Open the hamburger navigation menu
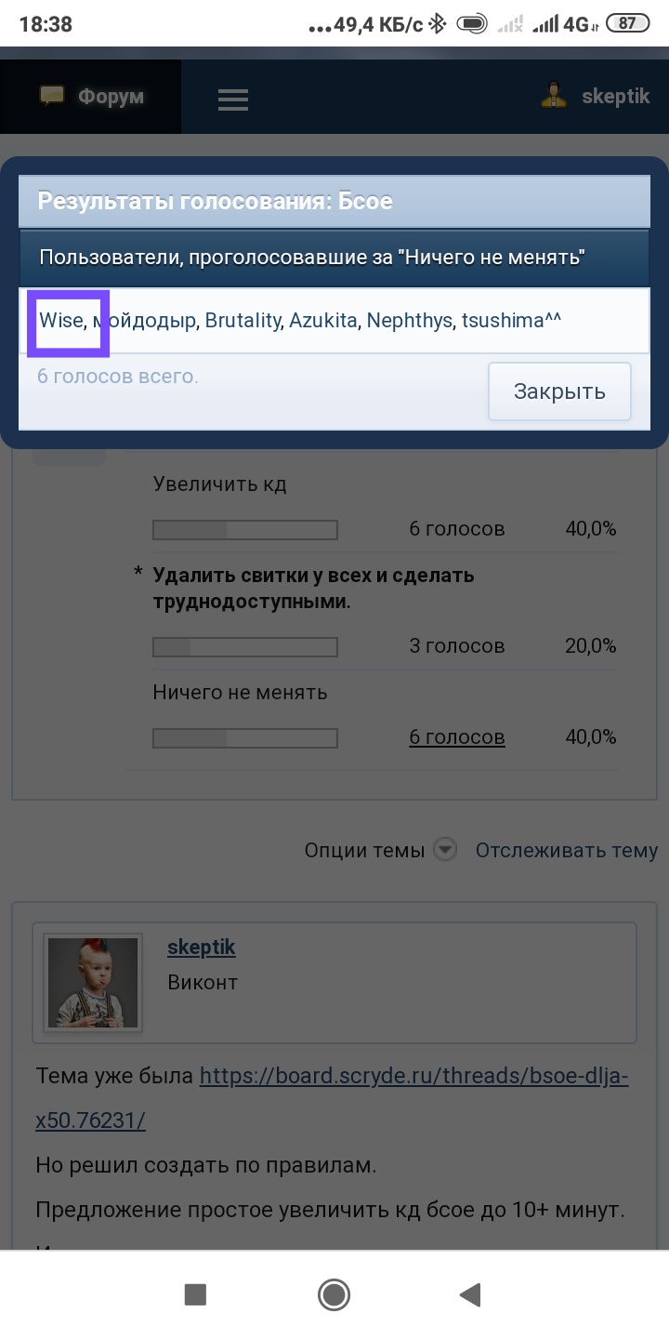Viewport: 669px width, 1339px height. pos(233,99)
